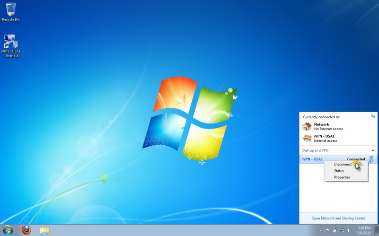Collapse the Dial-up and VPN section
Screen dimensions: 379x236
(x=373, y=150)
